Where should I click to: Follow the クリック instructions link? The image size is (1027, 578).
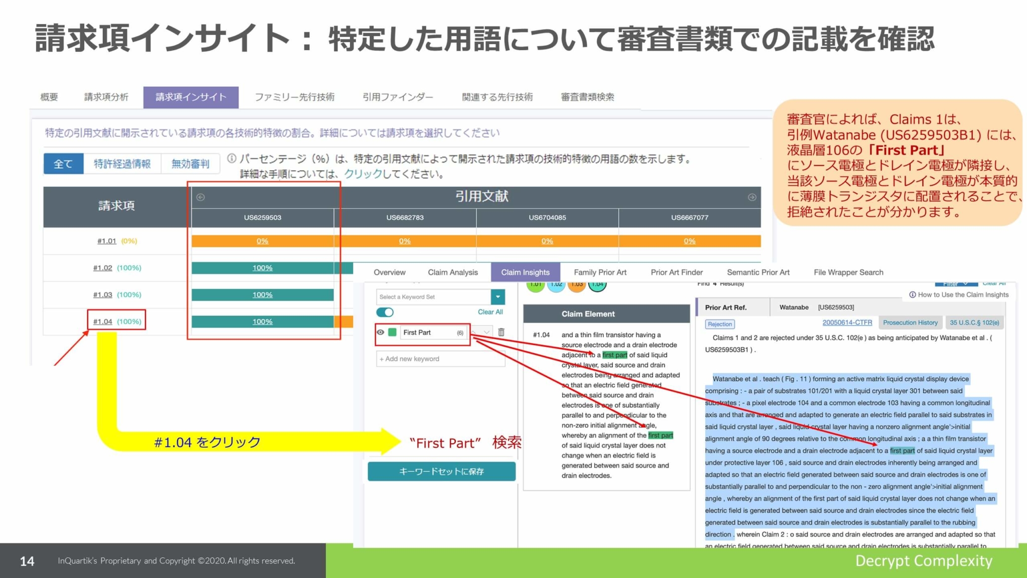tap(363, 174)
